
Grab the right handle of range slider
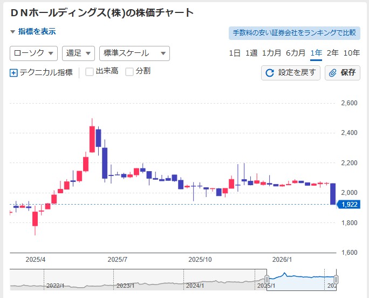point(336,279)
